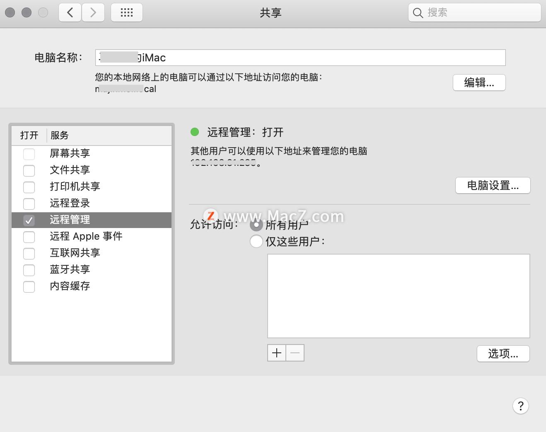The image size is (546, 432).
Task: Enable 蓝牙共享 (Bluetooth Sharing) checkbox
Action: tap(29, 270)
